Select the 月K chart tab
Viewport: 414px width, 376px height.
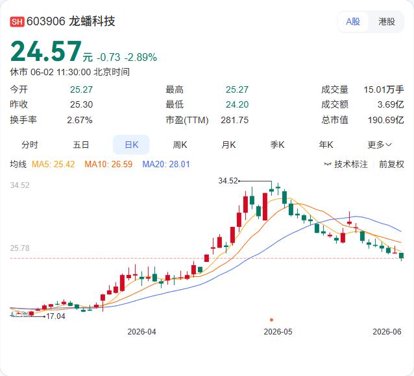228,145
